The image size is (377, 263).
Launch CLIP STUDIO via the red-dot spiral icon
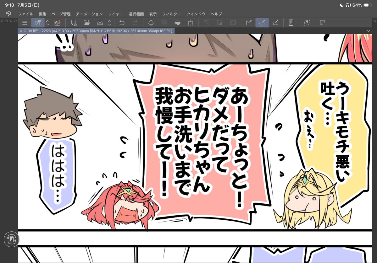point(58,23)
